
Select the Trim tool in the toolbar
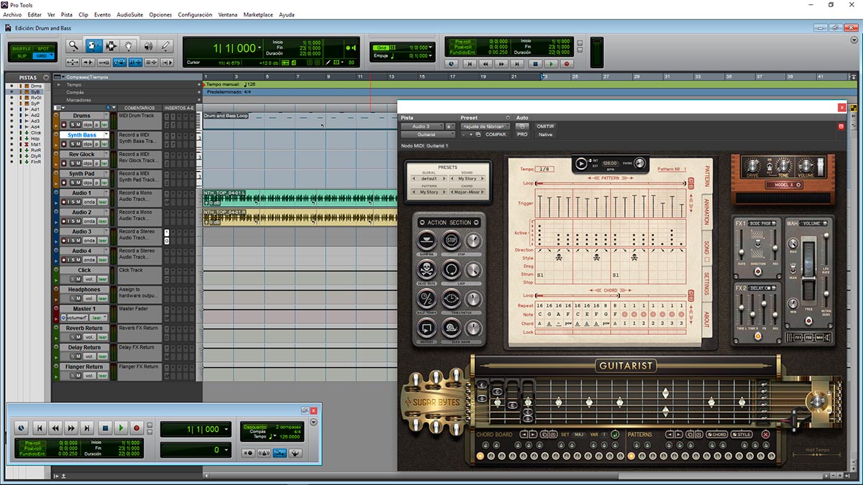coord(93,46)
